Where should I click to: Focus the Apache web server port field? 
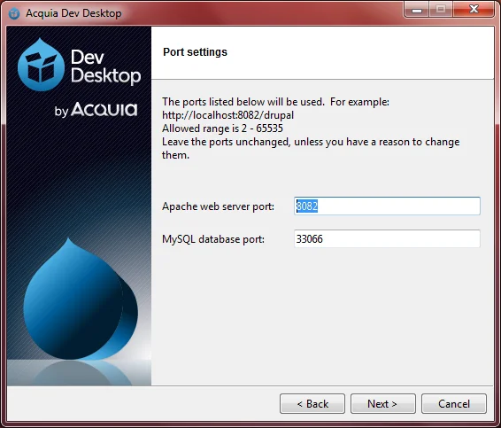387,206
